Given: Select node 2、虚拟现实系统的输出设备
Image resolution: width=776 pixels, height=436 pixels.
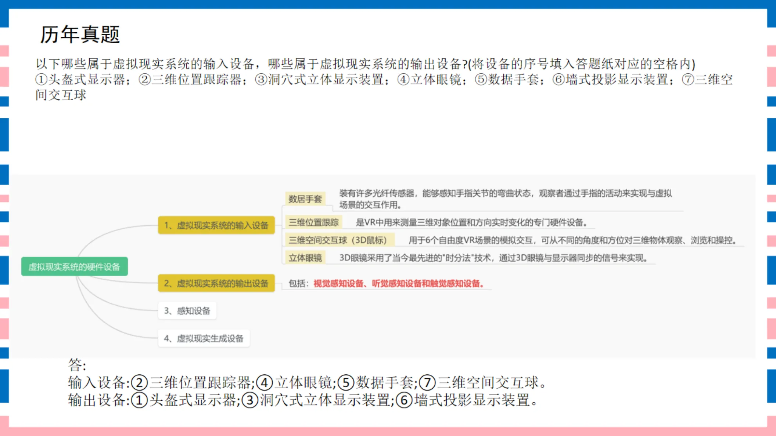Looking at the screenshot, I should [216, 283].
